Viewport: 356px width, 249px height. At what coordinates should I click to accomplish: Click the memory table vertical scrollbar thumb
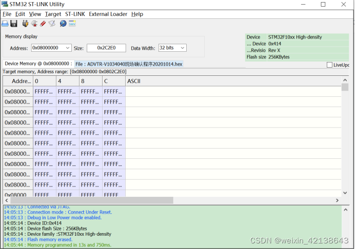345,87
